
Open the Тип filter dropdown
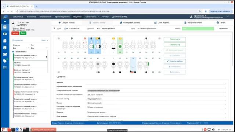point(39,48)
